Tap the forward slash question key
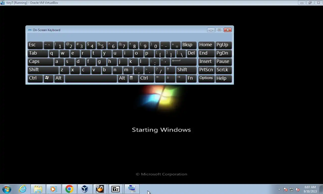The width and height of the screenshot is (323, 194). tap(160, 70)
